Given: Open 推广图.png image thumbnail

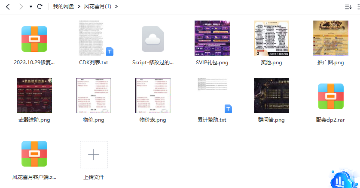Looking at the screenshot, I should point(330,39).
